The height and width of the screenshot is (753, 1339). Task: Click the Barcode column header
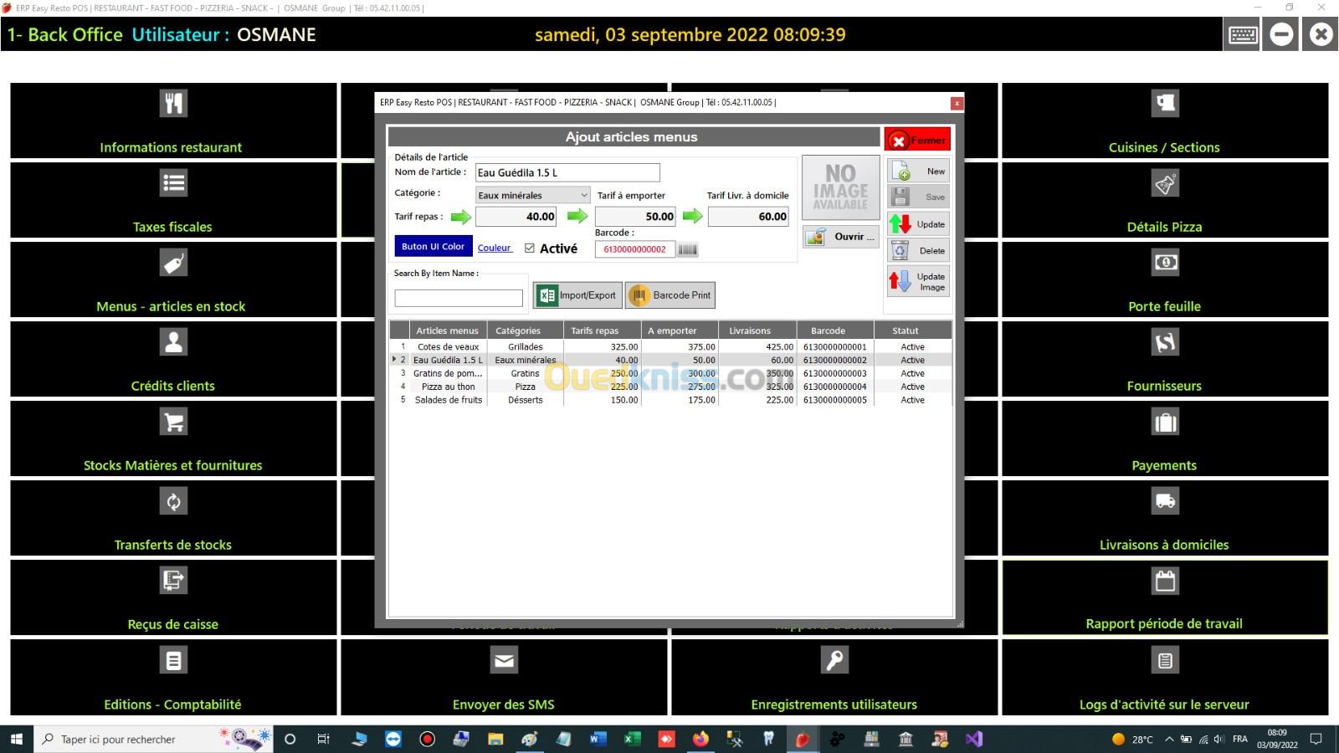point(828,330)
